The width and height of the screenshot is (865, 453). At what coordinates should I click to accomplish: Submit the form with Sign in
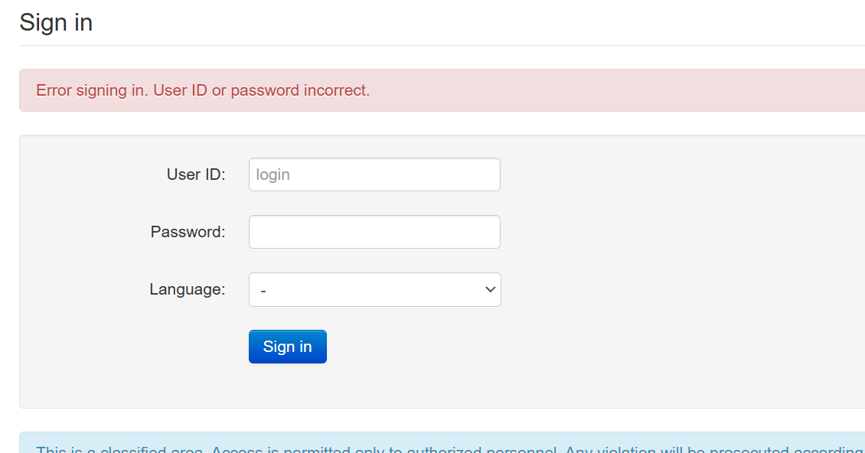pyautogui.click(x=288, y=347)
